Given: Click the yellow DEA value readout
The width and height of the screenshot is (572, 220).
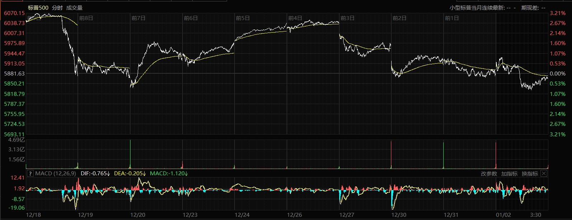Looking at the screenshot, I should point(129,173).
